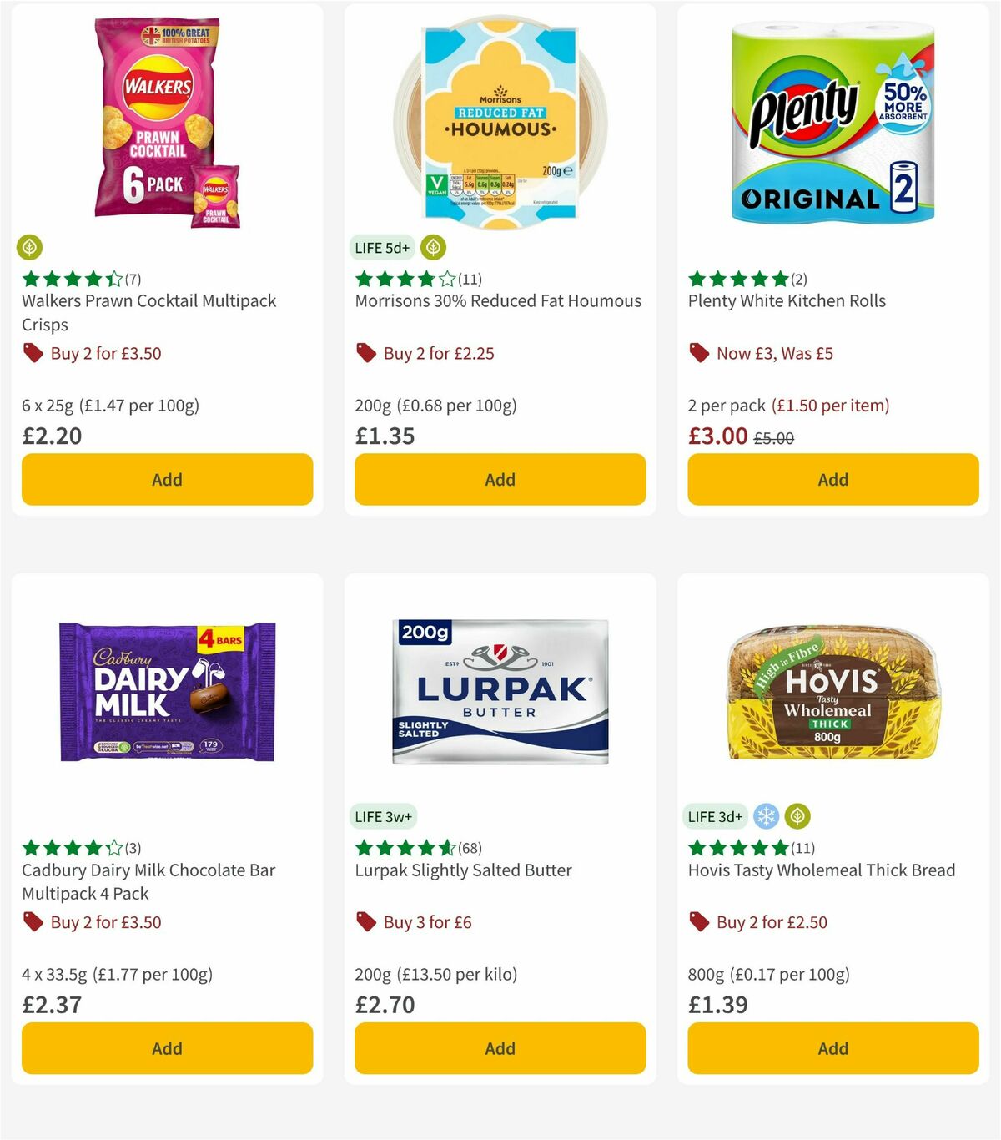Click the green leaf icon below Walkers crisps image
Screen dimensions: 1001x1140
tap(30, 247)
